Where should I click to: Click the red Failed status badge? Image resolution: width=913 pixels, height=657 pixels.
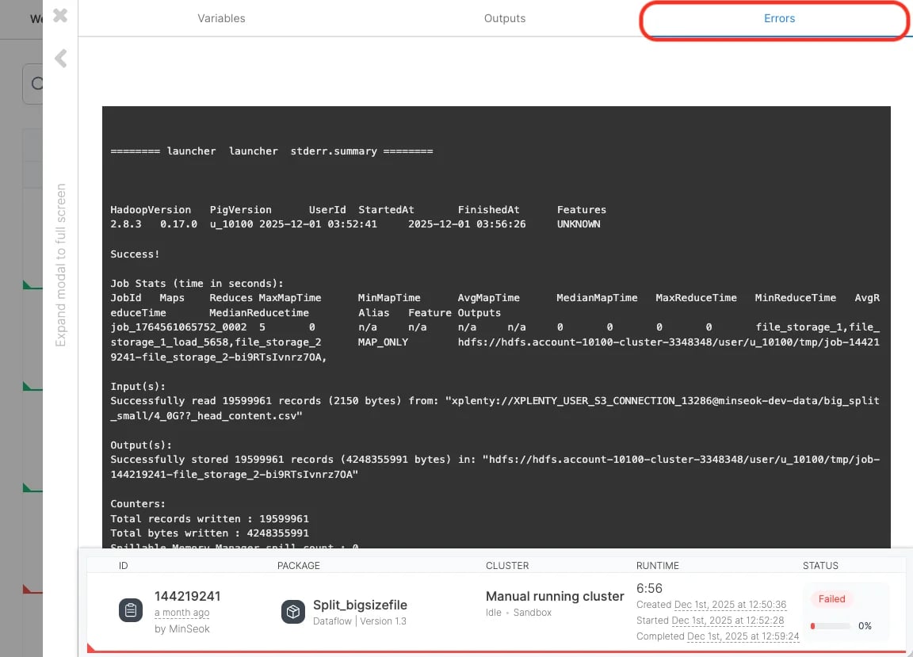click(831, 599)
